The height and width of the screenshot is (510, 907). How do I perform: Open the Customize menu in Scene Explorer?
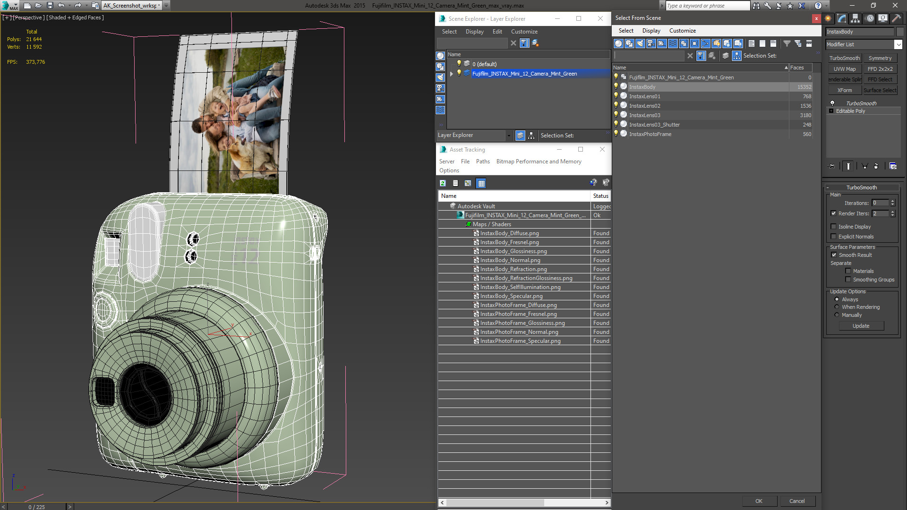tap(524, 32)
